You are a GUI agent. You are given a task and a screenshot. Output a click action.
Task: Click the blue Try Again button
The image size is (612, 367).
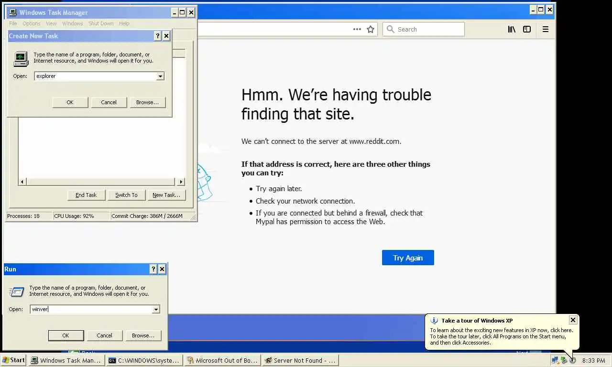pyautogui.click(x=408, y=258)
